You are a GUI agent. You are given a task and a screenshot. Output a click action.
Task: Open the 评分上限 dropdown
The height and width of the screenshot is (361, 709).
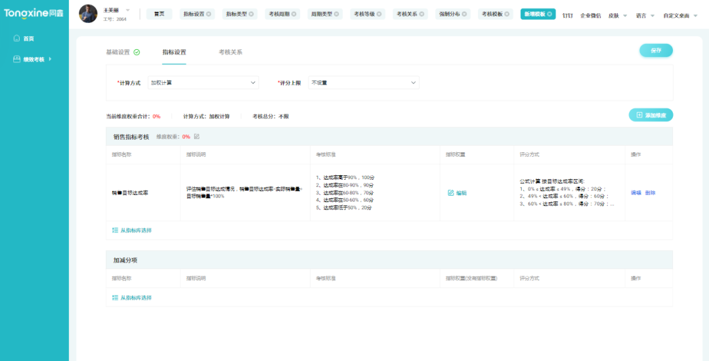pyautogui.click(x=364, y=83)
